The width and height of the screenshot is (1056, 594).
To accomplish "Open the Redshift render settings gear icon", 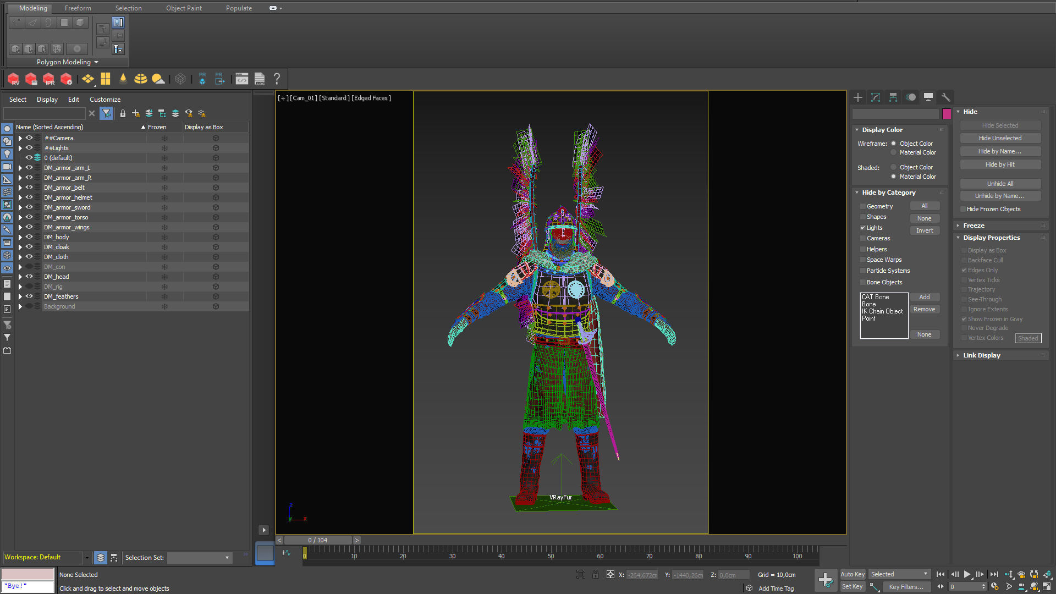I will [67, 79].
